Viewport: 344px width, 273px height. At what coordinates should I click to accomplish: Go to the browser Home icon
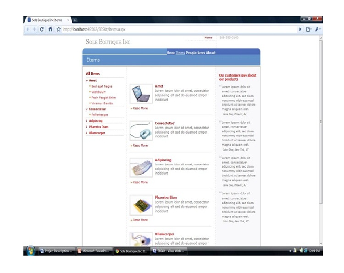point(50,29)
